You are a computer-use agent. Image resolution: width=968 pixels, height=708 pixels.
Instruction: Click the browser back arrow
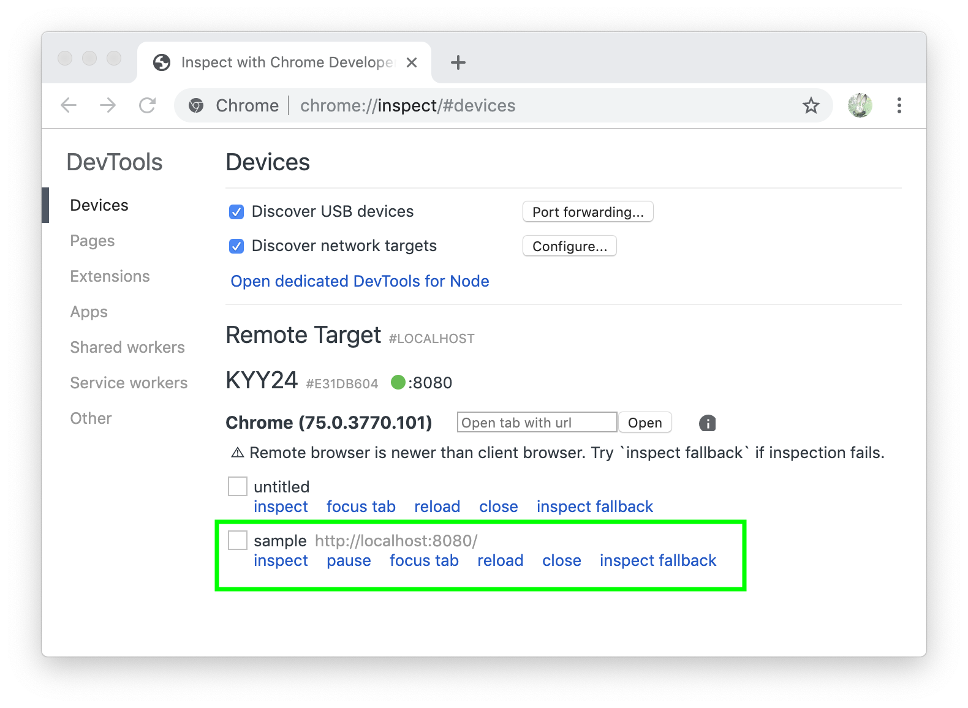click(69, 105)
